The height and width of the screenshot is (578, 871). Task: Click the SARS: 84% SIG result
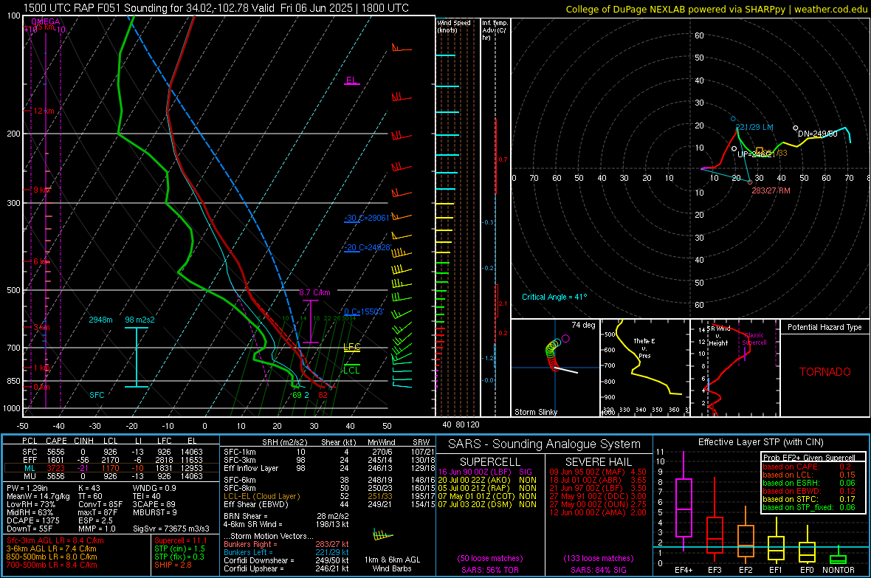click(598, 570)
